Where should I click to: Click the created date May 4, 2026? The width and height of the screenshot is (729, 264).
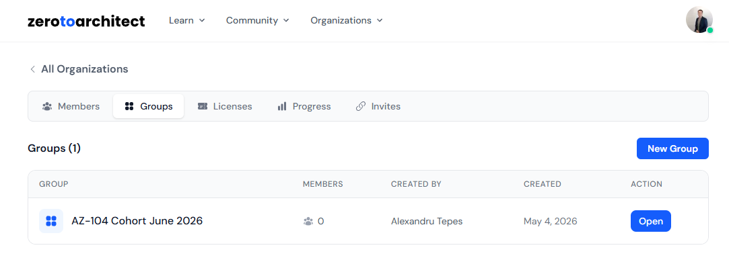[551, 221]
